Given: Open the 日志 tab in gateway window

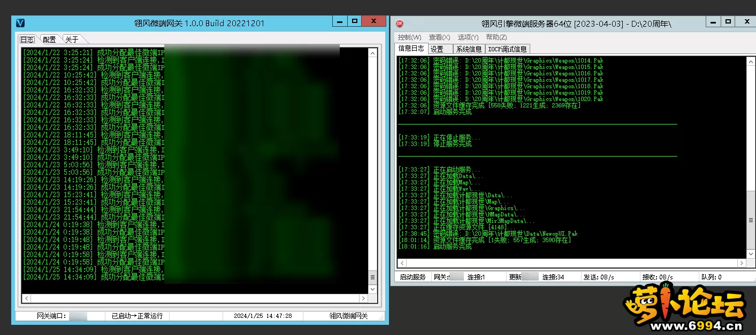Looking at the screenshot, I should pyautogui.click(x=27, y=40).
